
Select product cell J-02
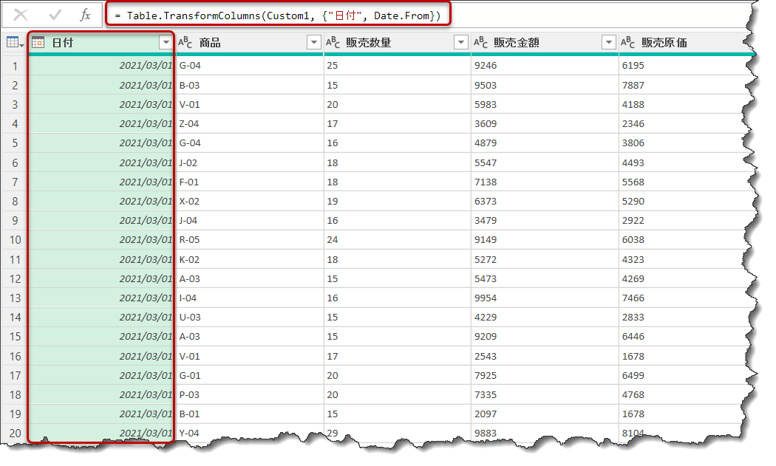(249, 162)
